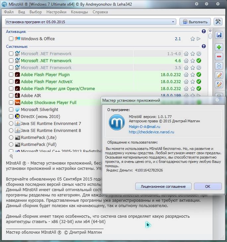The height and width of the screenshot is (242, 227).
Task: Click the round button atop the list scrollbar
Action: [210, 31]
